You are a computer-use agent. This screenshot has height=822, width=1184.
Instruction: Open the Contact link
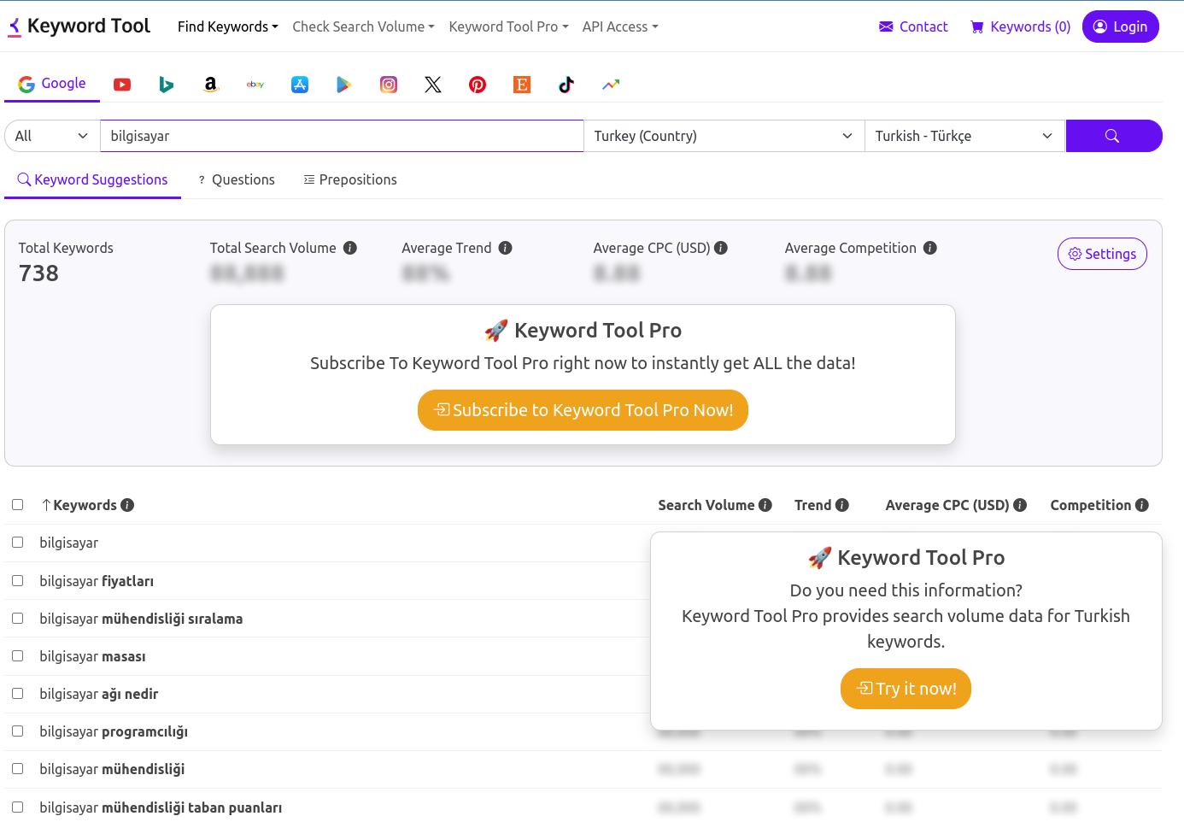pos(913,26)
